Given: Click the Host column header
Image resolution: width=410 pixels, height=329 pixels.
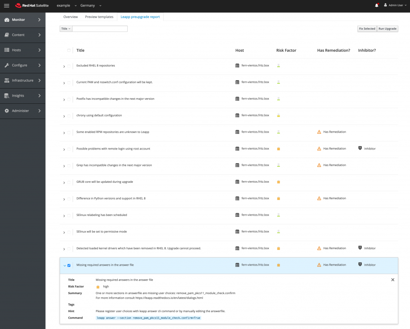Looking at the screenshot, I should [x=239, y=50].
